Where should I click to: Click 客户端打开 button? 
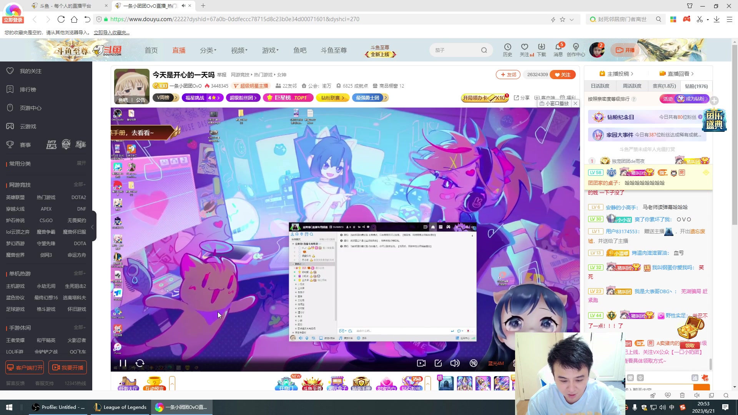pos(25,368)
